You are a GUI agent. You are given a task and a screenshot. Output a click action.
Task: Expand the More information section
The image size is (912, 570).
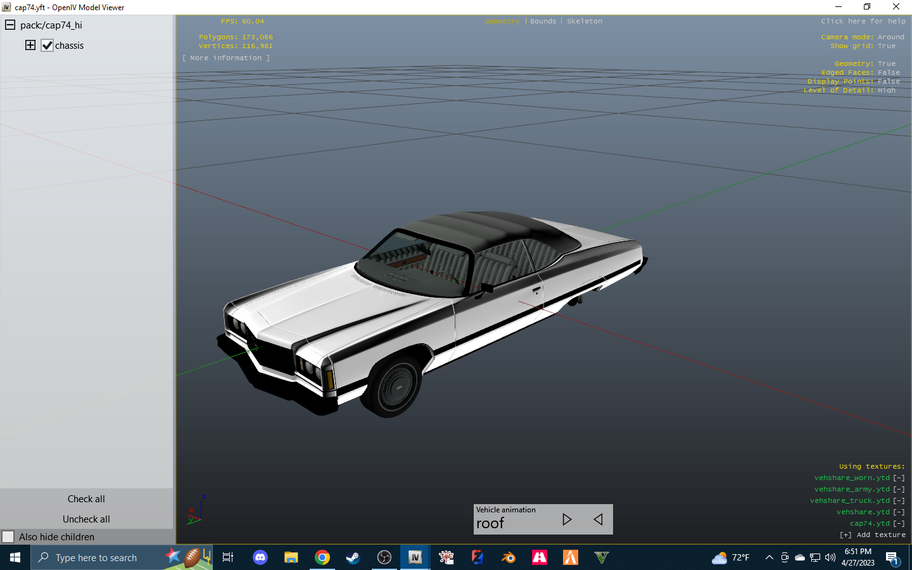point(226,58)
